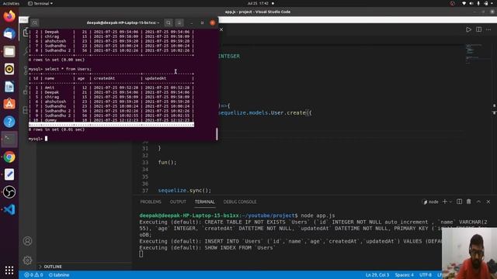Change encoding via UTF-8

426,275
